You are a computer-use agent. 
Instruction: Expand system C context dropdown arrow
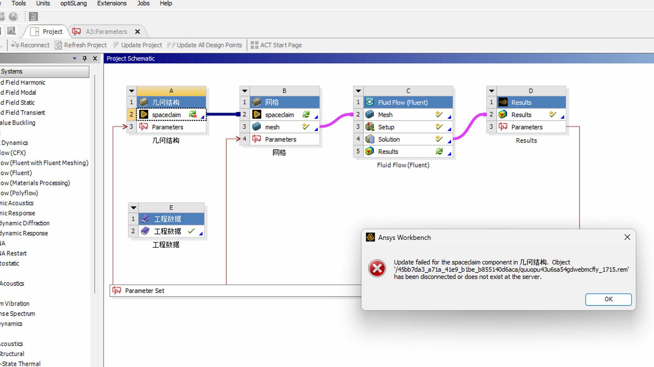[x=358, y=91]
